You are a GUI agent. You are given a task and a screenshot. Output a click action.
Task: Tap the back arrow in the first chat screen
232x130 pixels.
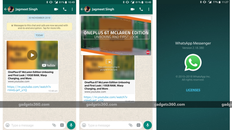pos(5,9)
